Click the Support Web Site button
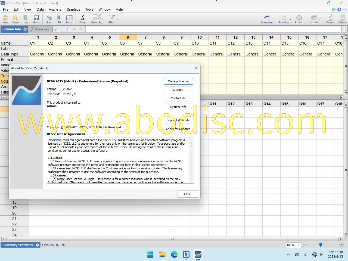The height and width of the screenshot is (261, 348). tap(178, 120)
